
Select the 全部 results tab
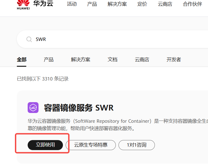[22, 60]
